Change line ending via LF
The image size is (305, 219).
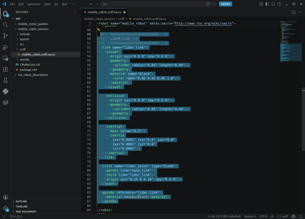coord(272,216)
